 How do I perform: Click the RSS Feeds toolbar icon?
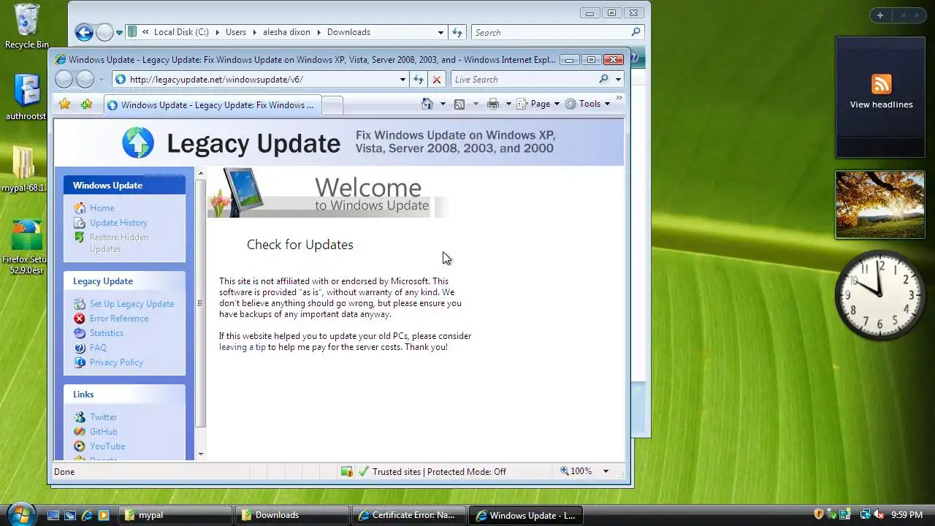(459, 104)
